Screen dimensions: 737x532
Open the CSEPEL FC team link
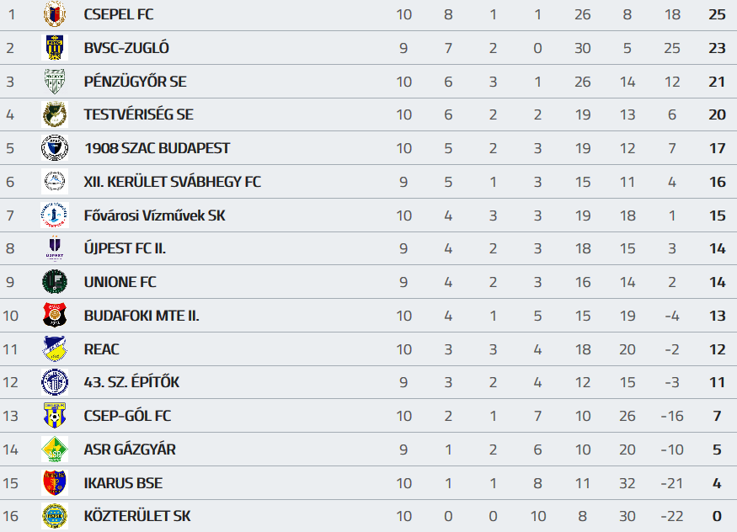[119, 14]
